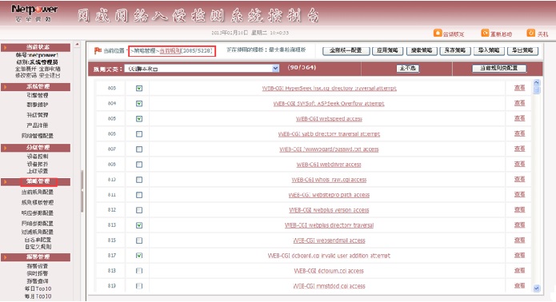Image resolution: width=556 pixels, height=302 pixels.
Task: Enable rule 808 webdriver access checkbox
Action: [139, 165]
